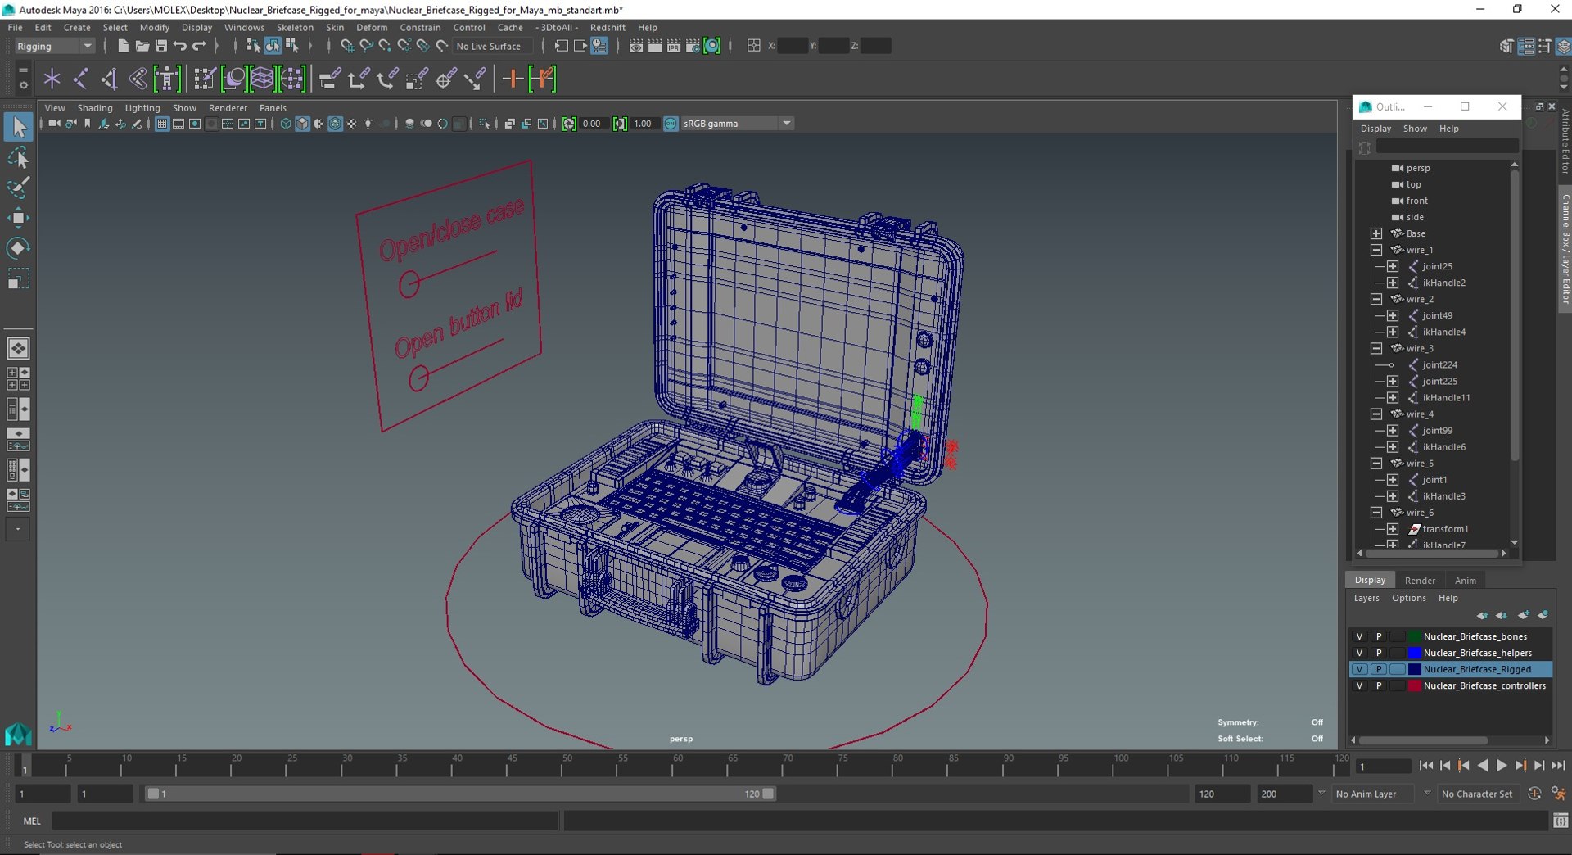Click the Outliner search field
The height and width of the screenshot is (855, 1572).
click(1447, 147)
